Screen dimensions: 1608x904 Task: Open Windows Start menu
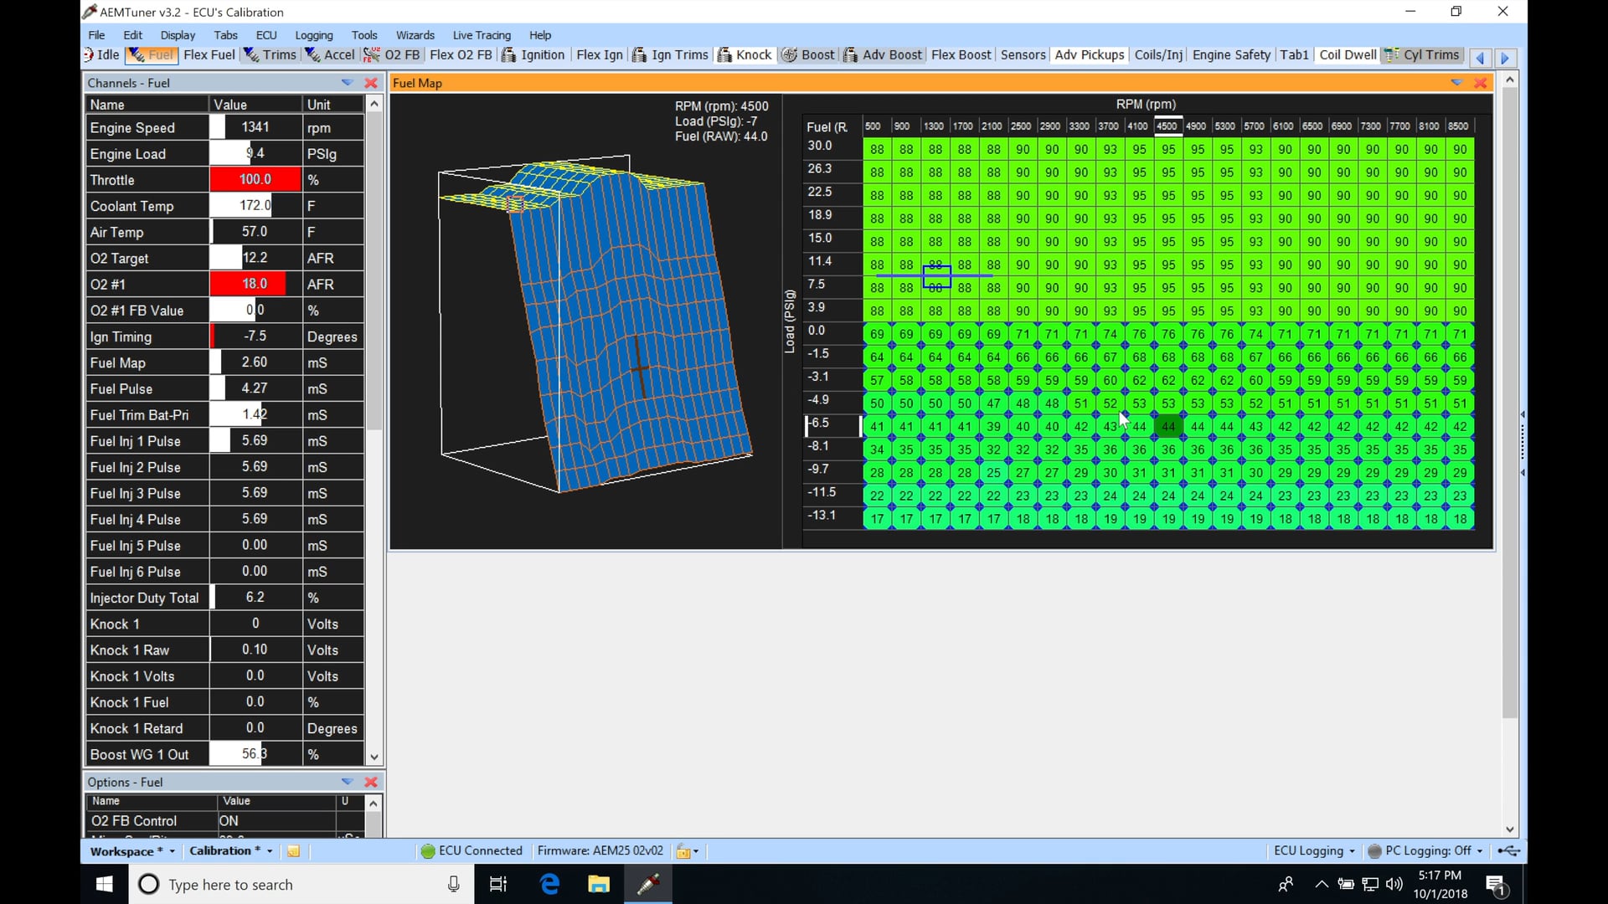[105, 884]
